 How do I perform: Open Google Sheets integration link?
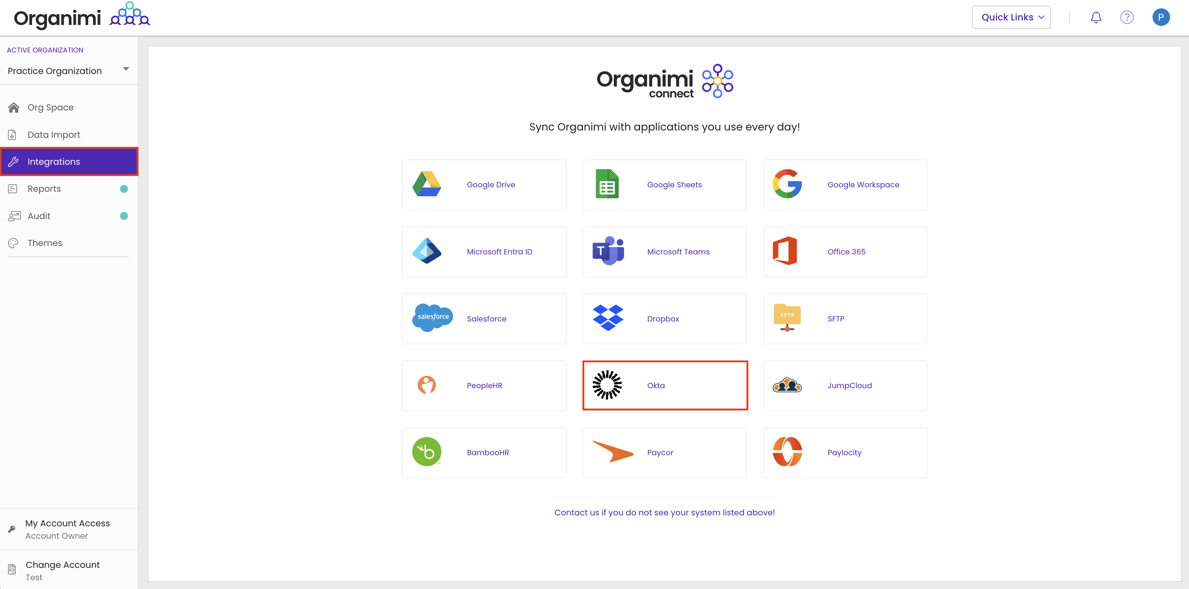tap(674, 185)
